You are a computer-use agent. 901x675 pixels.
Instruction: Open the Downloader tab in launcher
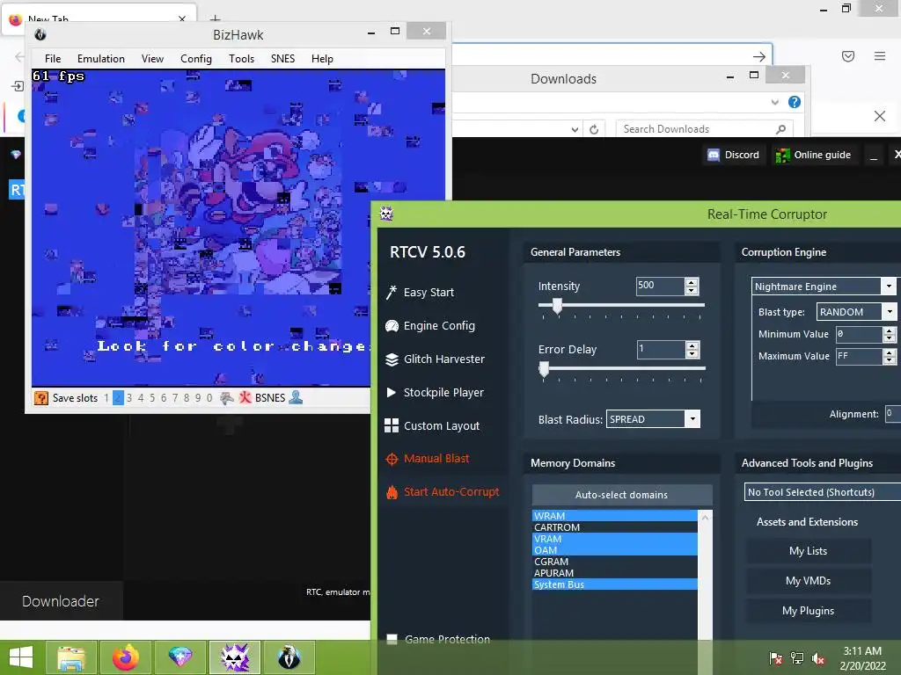click(x=61, y=601)
